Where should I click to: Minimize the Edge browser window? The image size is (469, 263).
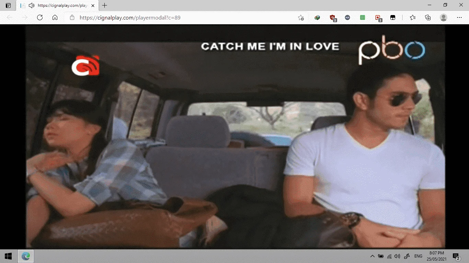click(x=430, y=5)
